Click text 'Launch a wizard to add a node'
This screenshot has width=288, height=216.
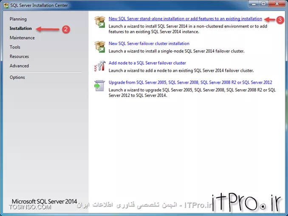(181, 71)
